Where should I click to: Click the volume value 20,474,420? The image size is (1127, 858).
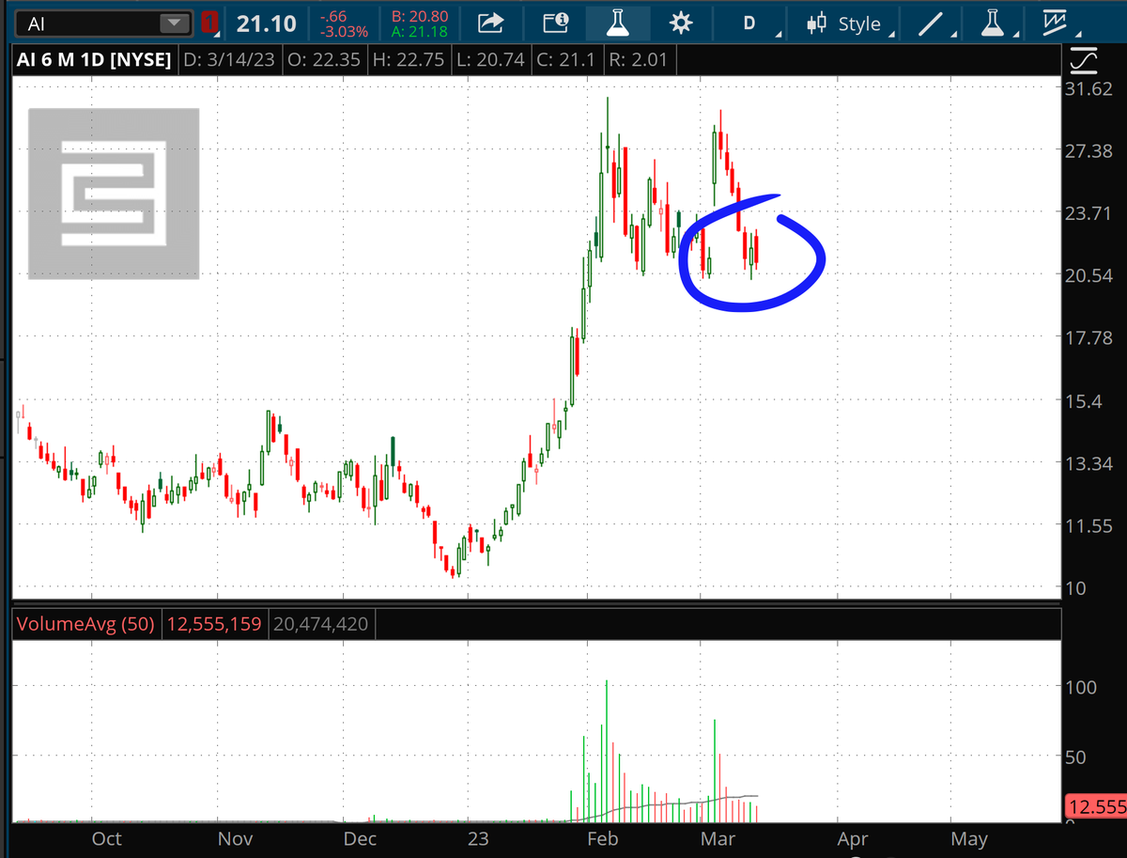321,623
